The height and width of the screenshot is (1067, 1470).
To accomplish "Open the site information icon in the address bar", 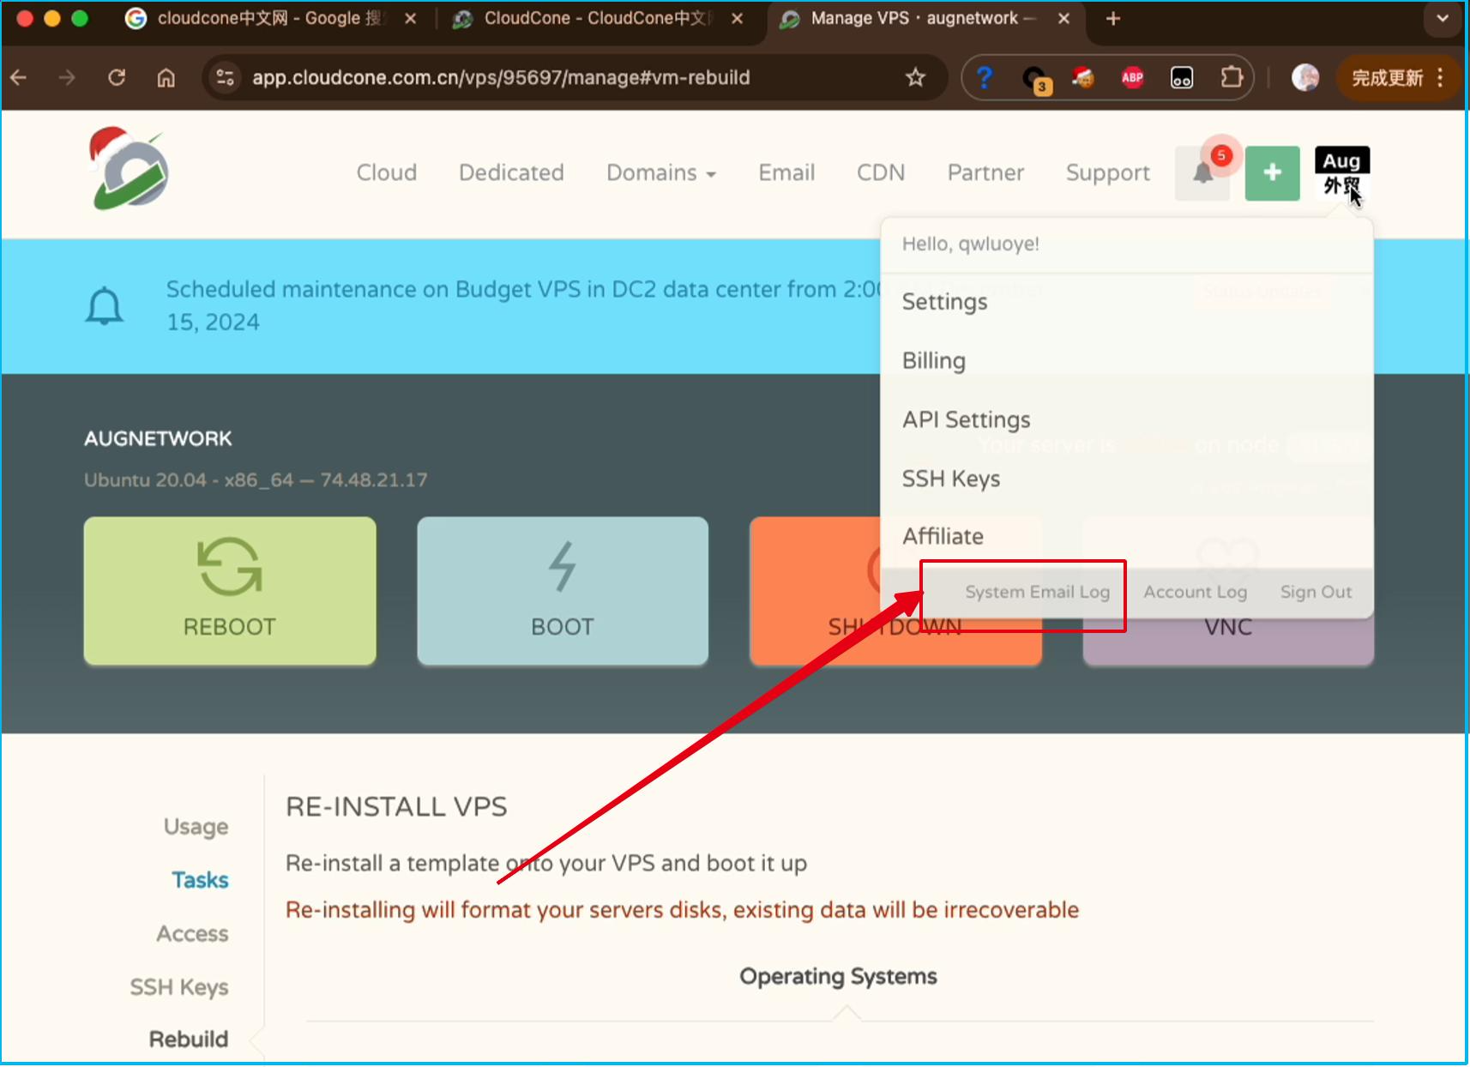I will [226, 78].
